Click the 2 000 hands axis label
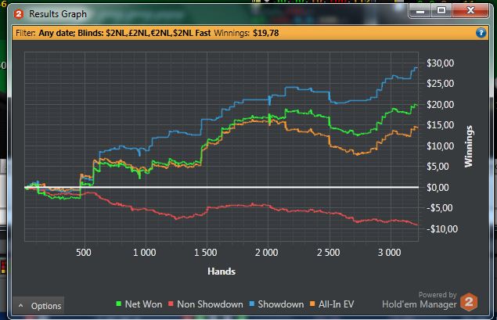This screenshot has width=497, height=320. click(x=267, y=253)
